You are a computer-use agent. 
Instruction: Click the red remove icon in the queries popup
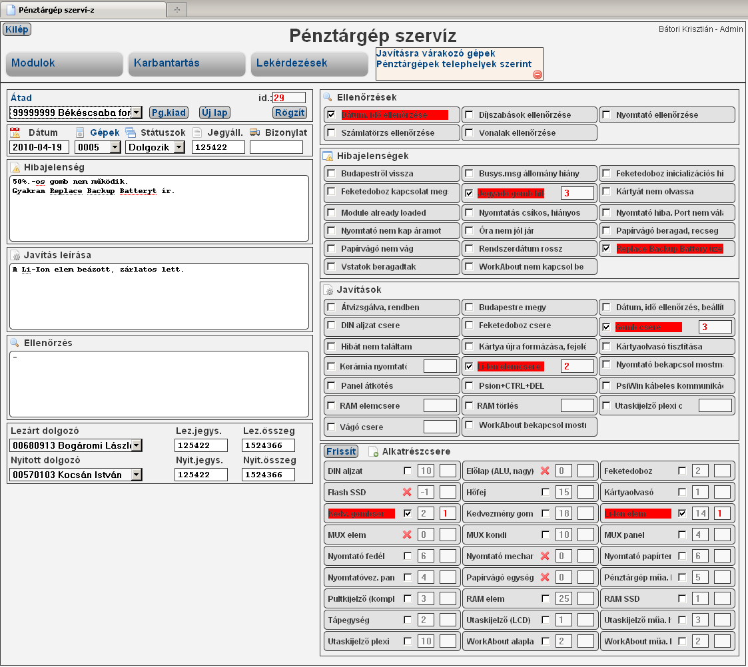tap(537, 75)
